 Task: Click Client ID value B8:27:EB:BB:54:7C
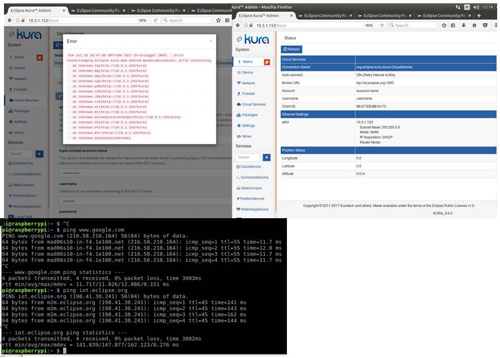(371, 106)
